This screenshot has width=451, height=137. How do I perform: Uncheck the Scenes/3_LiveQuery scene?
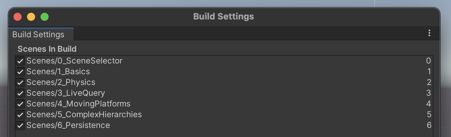(20, 93)
